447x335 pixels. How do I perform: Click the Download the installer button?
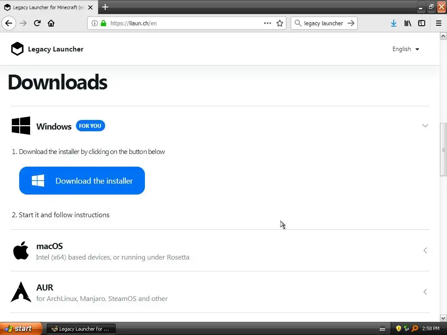tap(82, 181)
